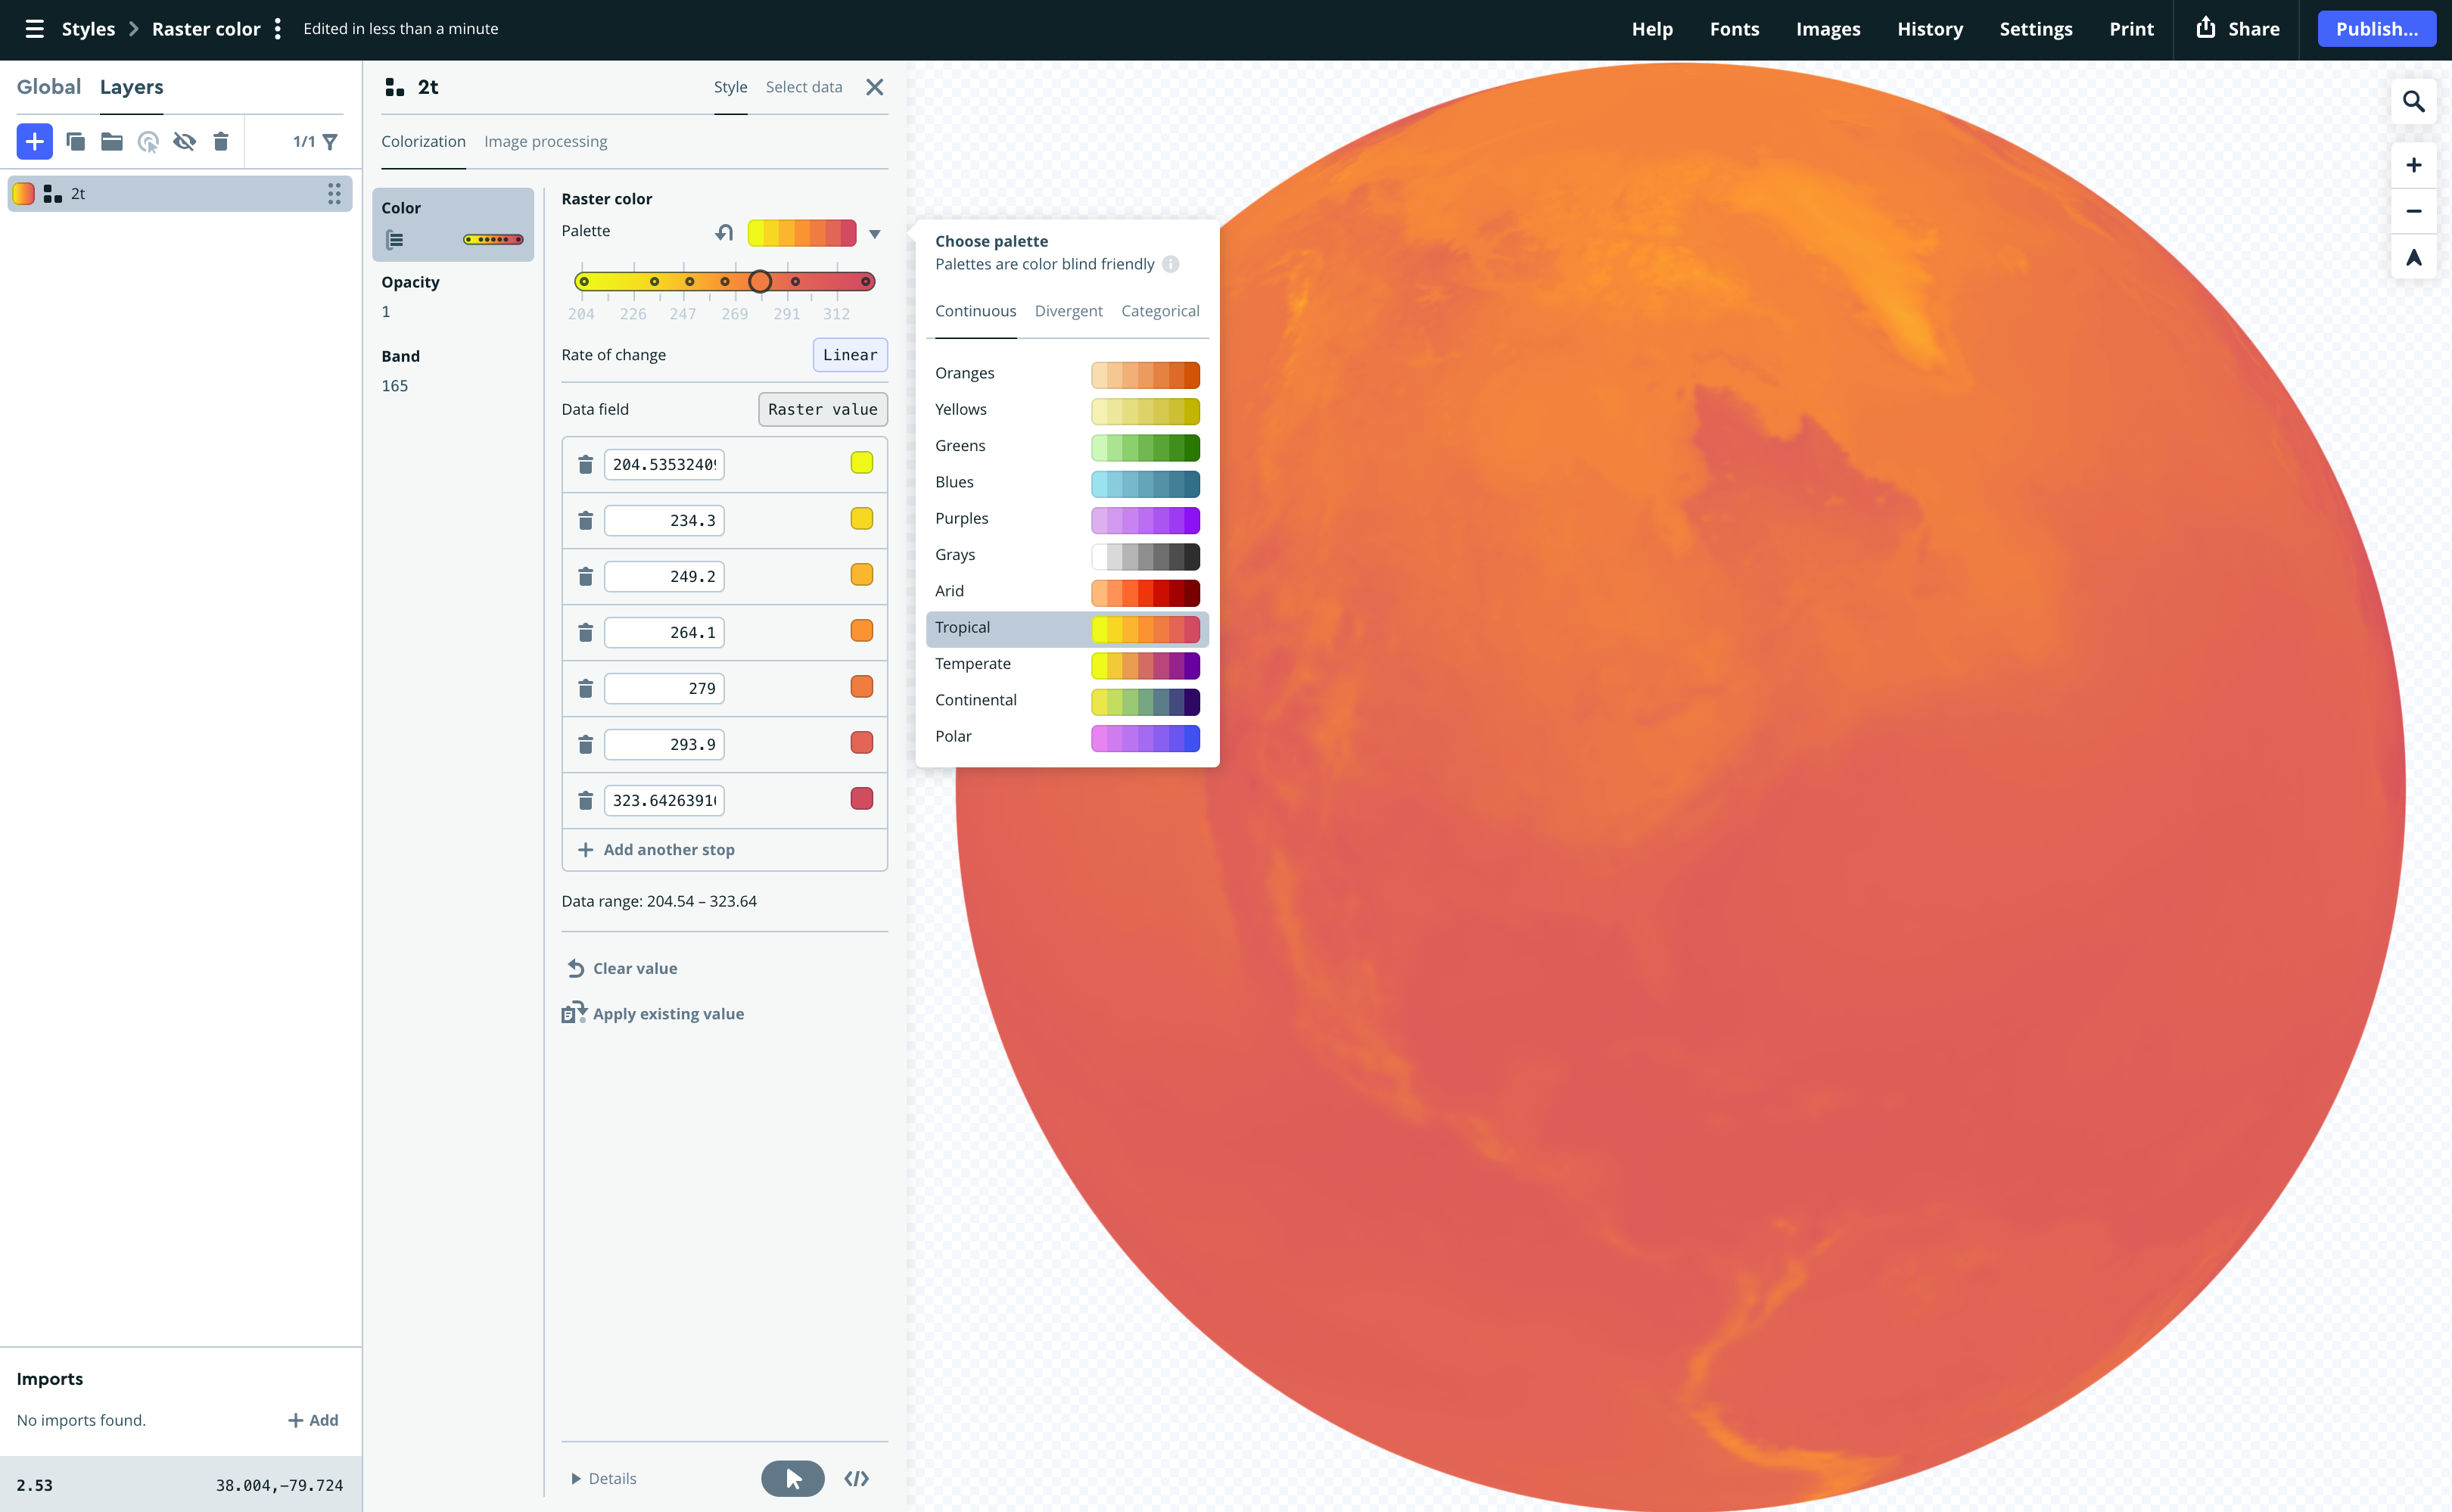
Task: Switch to Categorical palettes tab
Action: [x=1160, y=311]
